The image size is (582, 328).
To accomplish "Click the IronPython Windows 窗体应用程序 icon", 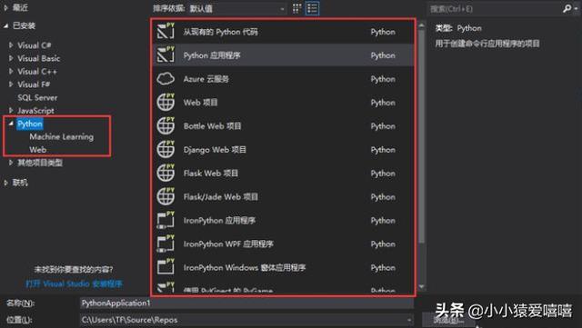I will (x=166, y=267).
